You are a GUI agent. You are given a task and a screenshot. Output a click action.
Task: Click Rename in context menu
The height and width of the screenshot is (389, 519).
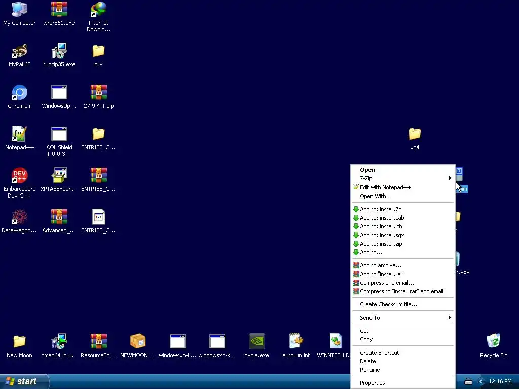403,370
